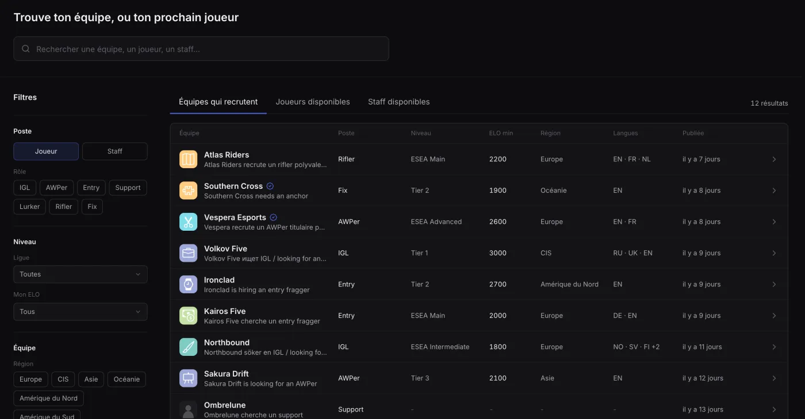Switch to Équipes qui recrutent tab

click(218, 102)
